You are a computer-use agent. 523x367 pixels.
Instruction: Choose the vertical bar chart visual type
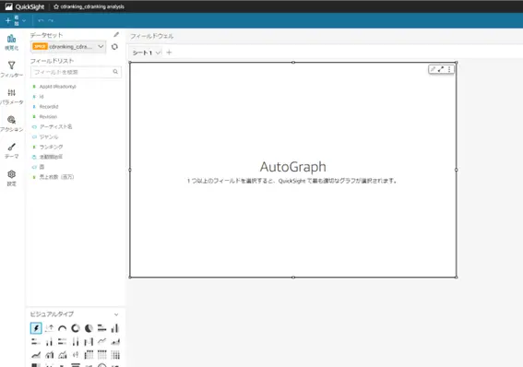(x=115, y=328)
